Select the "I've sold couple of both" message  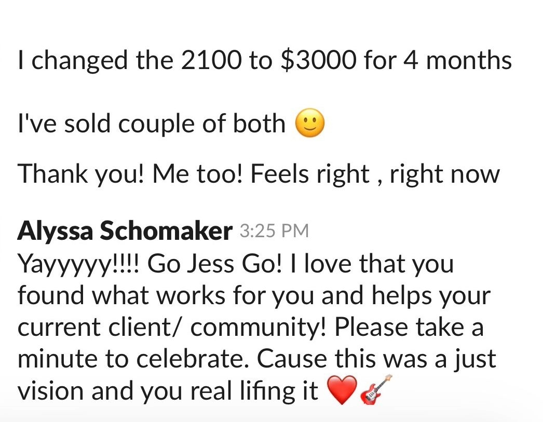pyautogui.click(x=152, y=124)
